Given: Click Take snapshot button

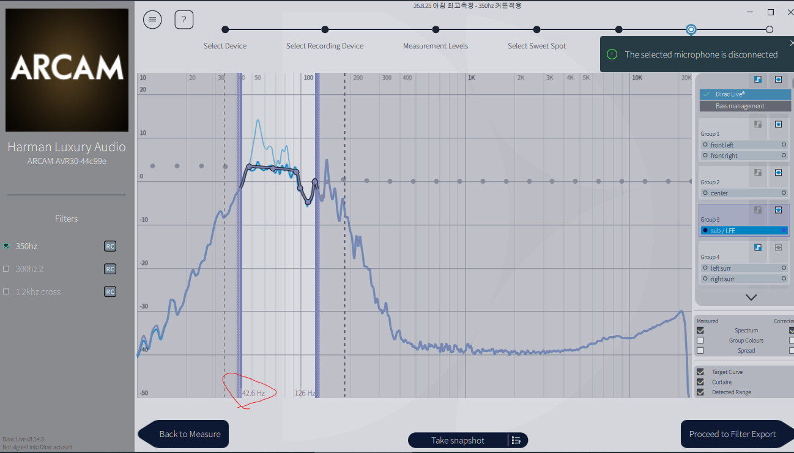Looking at the screenshot, I should [458, 440].
